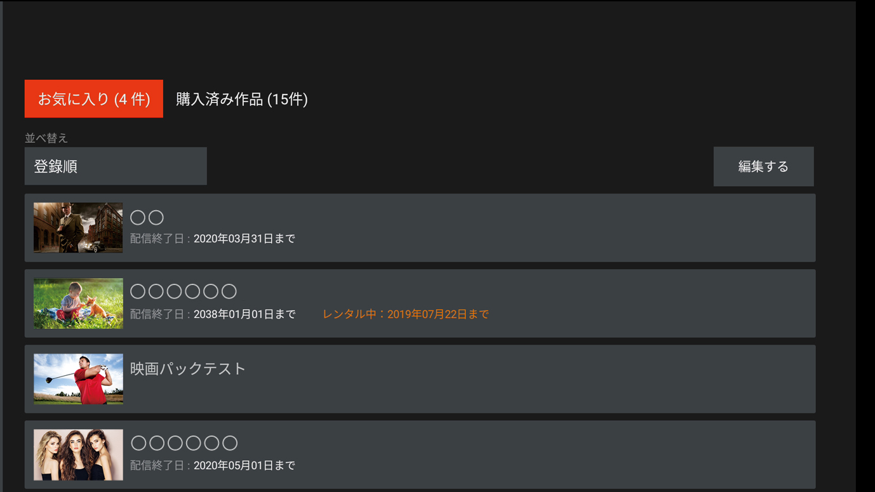Select the empty area of the 2020年05月01日 row
Image resolution: width=875 pixels, height=492 pixels.
[552, 455]
